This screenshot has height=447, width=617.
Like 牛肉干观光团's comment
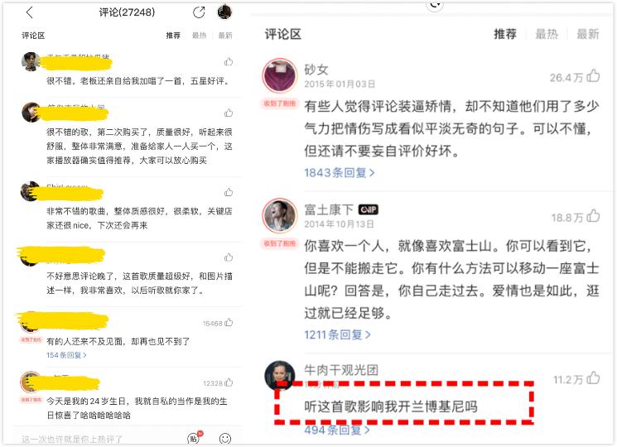[x=593, y=378]
